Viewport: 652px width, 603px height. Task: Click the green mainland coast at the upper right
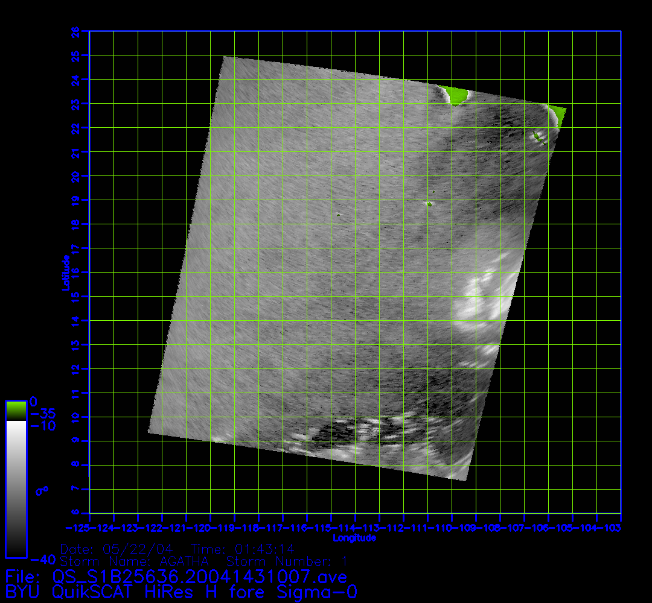pos(558,115)
